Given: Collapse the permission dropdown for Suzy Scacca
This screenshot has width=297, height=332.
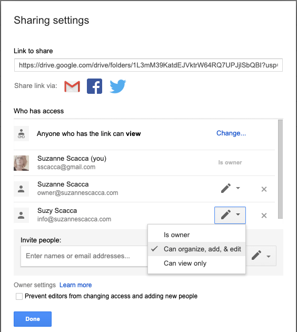Looking at the screenshot, I should (x=230, y=215).
